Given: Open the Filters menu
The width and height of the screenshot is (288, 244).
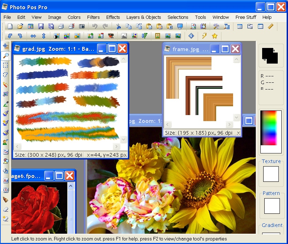Looking at the screenshot, I should pos(93,17).
